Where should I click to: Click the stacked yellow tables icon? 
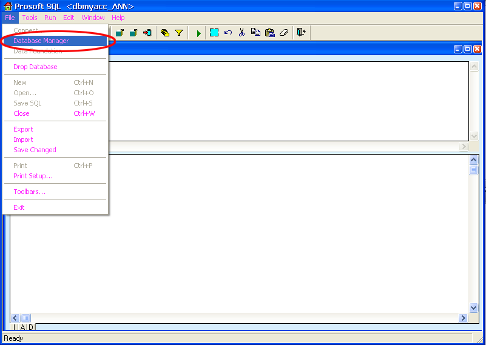point(165,33)
